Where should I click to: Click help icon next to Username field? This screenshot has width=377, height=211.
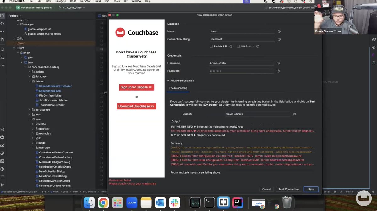(x=278, y=63)
